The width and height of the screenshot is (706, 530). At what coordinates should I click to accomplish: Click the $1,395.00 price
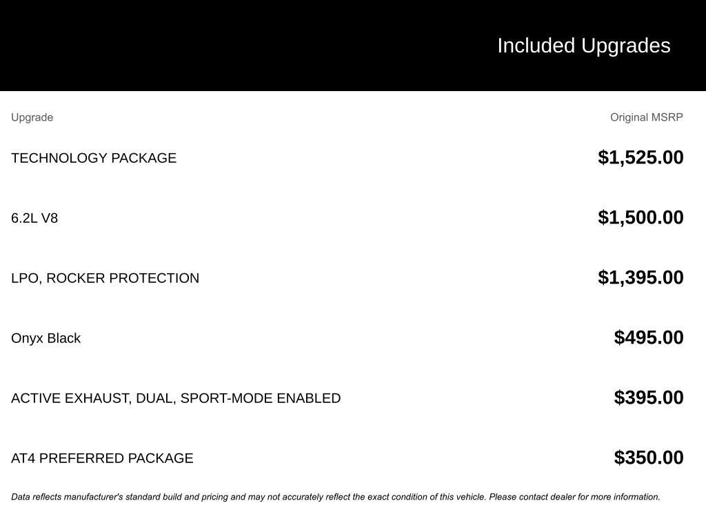[x=641, y=277]
